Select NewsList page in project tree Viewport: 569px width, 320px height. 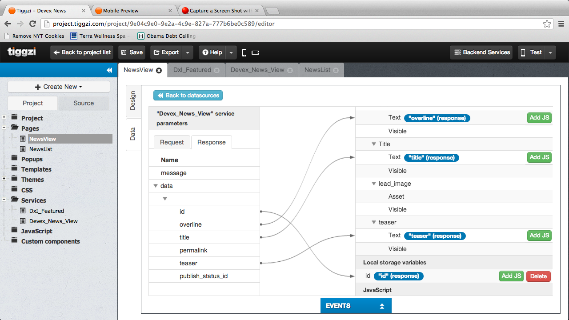point(40,149)
